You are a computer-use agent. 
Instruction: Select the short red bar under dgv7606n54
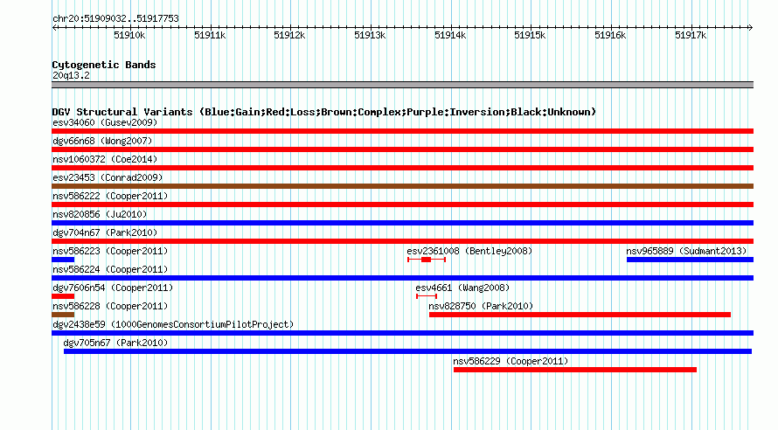coord(63,296)
